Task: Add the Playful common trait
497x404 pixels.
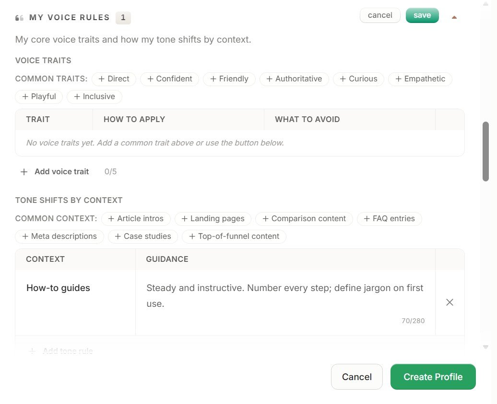Action: [39, 97]
